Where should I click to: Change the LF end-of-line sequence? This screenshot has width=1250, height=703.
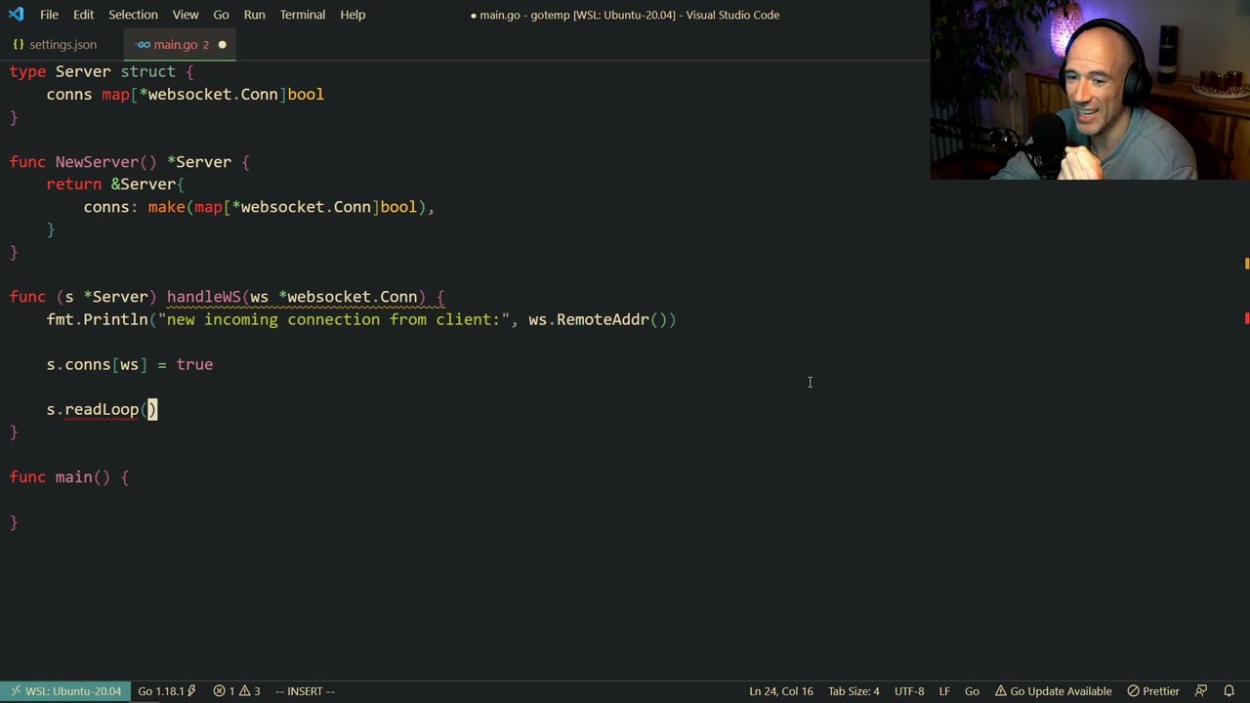coord(944,691)
